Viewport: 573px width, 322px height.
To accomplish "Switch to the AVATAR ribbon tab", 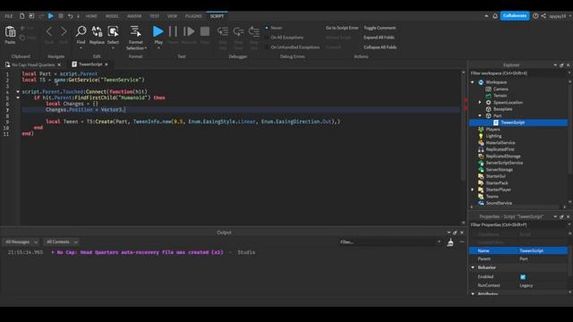I will (134, 16).
